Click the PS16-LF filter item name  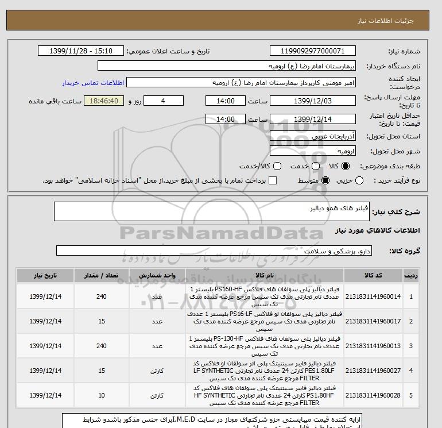(265, 321)
